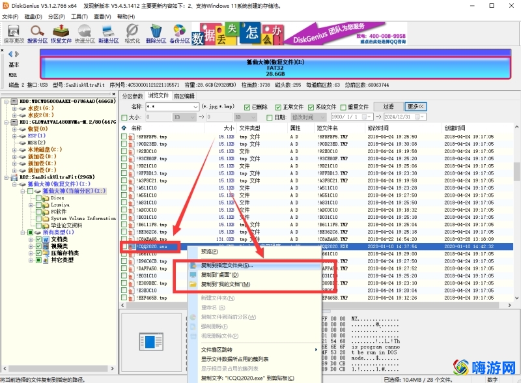Click the 更多<< more options button

pyautogui.click(x=415, y=107)
